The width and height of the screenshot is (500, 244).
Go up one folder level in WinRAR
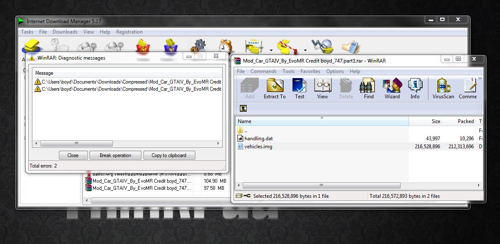point(243,108)
